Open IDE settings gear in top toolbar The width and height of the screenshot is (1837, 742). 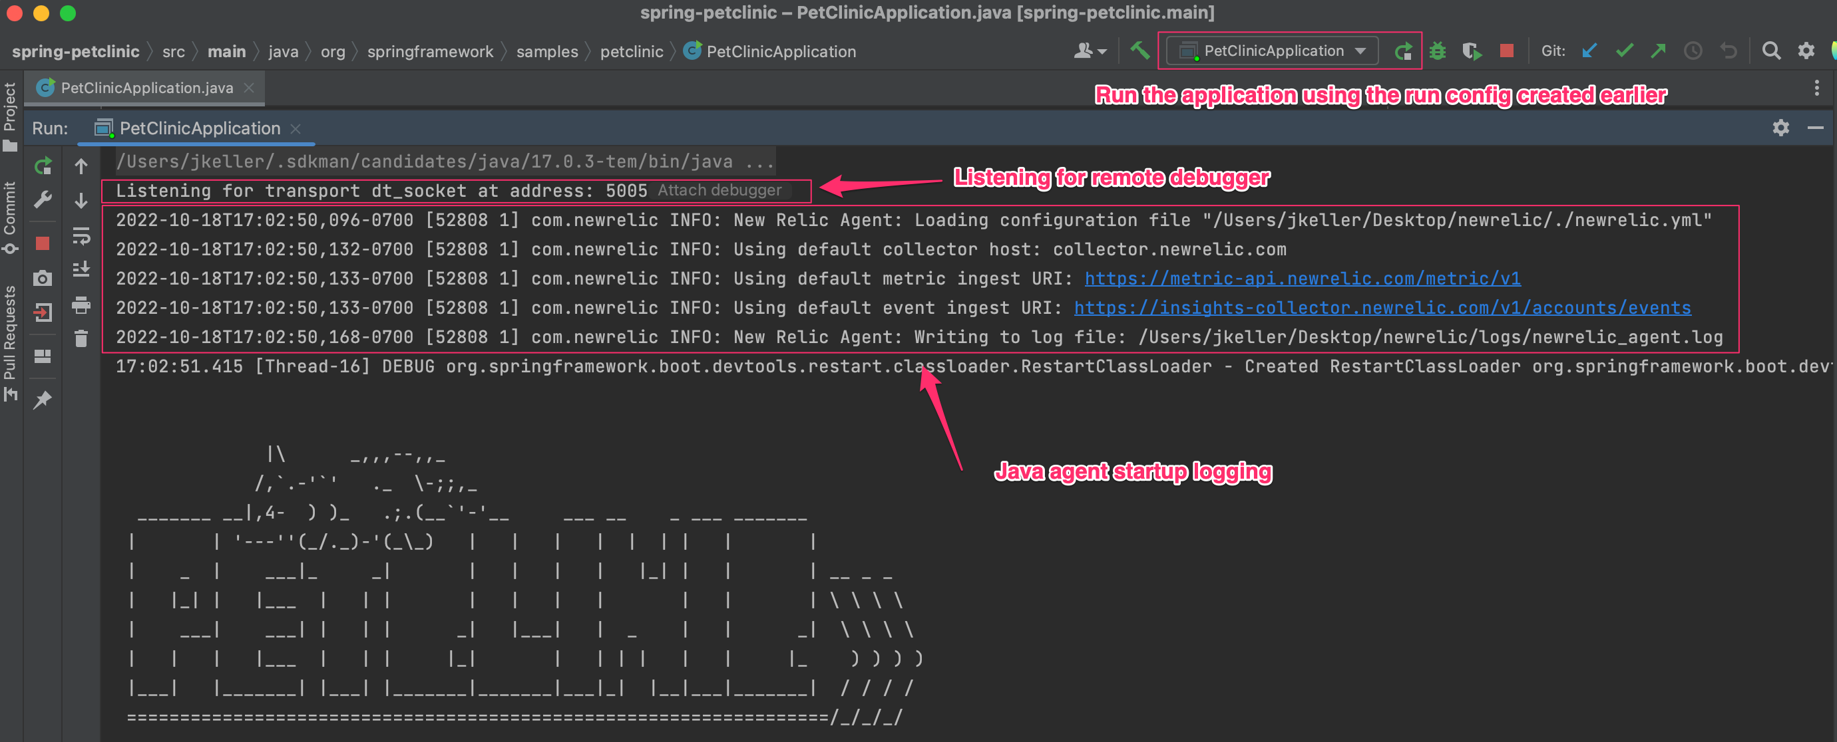(1806, 51)
